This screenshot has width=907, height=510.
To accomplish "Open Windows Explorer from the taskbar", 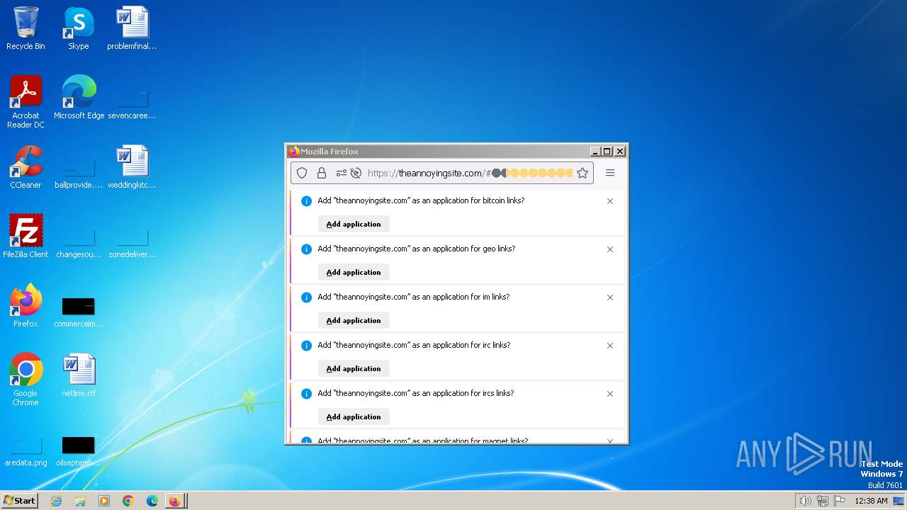I will [80, 501].
